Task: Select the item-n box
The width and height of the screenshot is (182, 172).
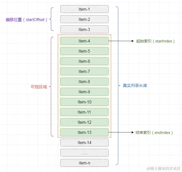Action: click(x=84, y=163)
